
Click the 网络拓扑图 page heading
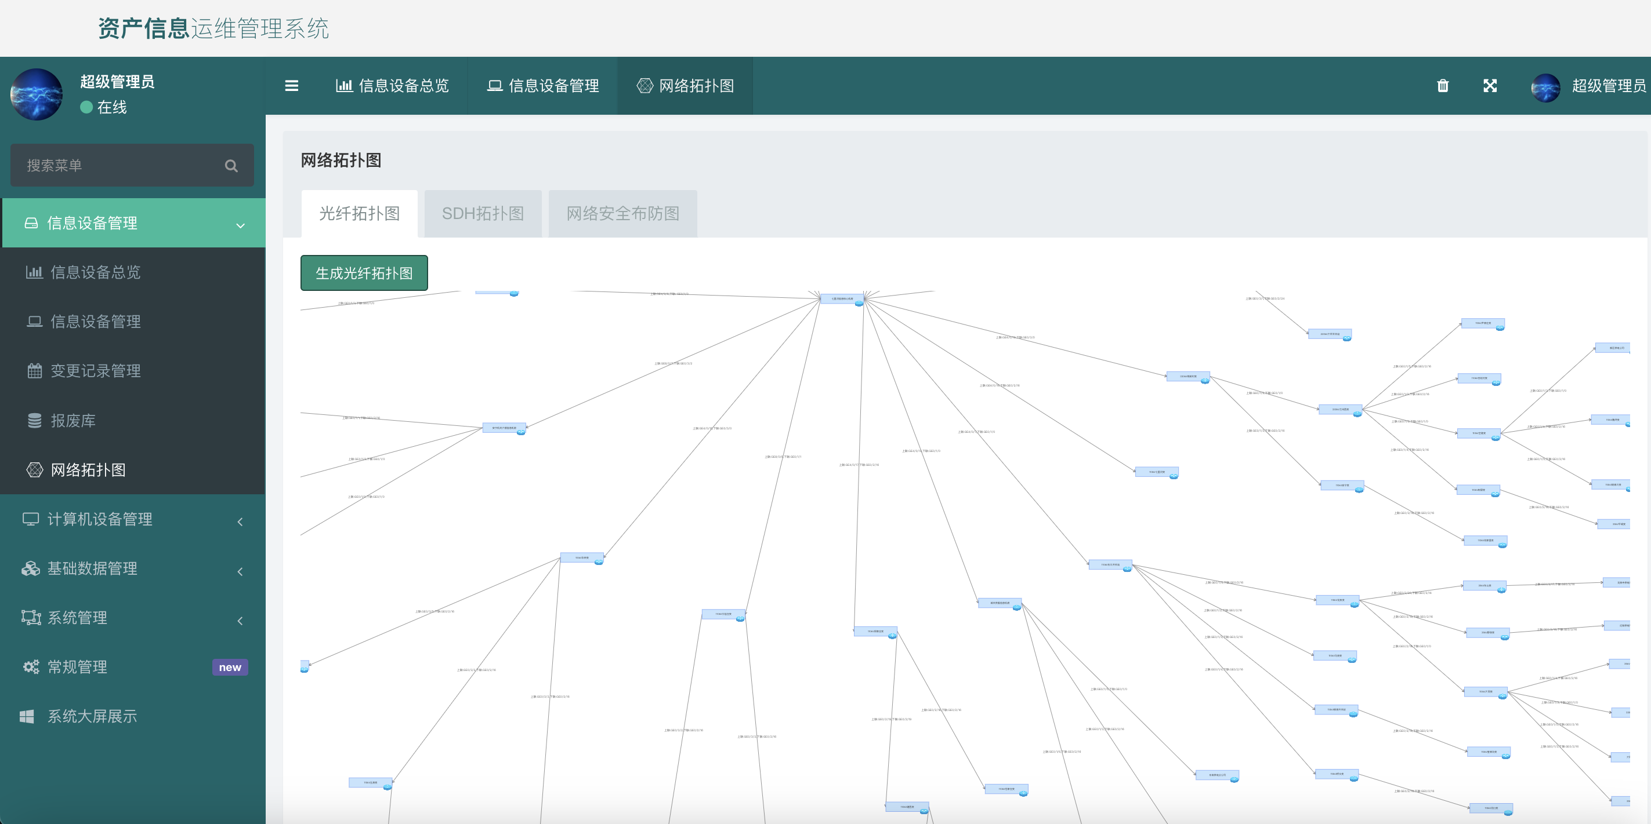tap(341, 160)
